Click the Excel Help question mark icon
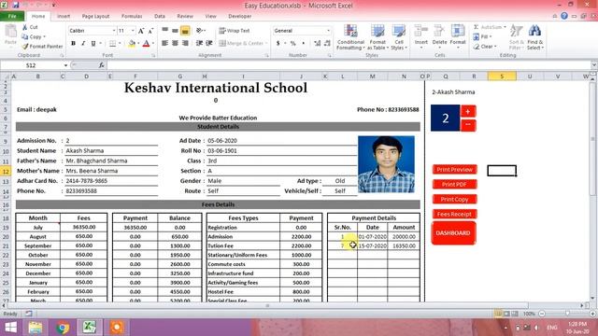This screenshot has width=598, height=336. pyautogui.click(x=564, y=16)
